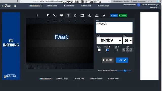This screenshot has width=162, height=91.
Task: Confirm text with OK button
Action: [x=122, y=60]
